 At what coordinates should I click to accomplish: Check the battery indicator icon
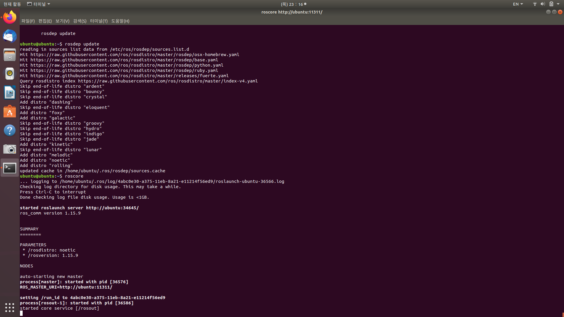point(551,4)
